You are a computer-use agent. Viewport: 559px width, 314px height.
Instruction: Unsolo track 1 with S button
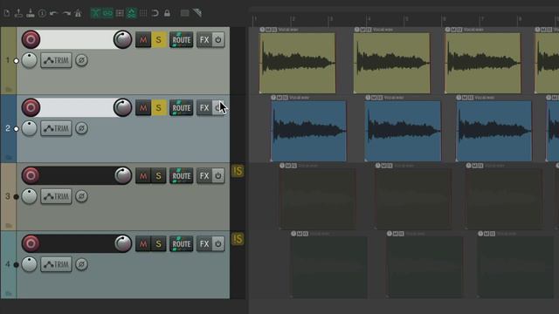pos(159,40)
